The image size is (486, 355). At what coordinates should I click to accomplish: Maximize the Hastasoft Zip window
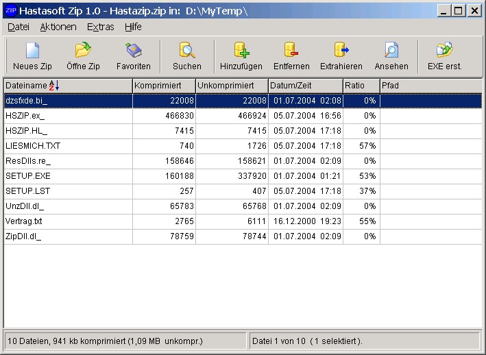tap(458, 11)
